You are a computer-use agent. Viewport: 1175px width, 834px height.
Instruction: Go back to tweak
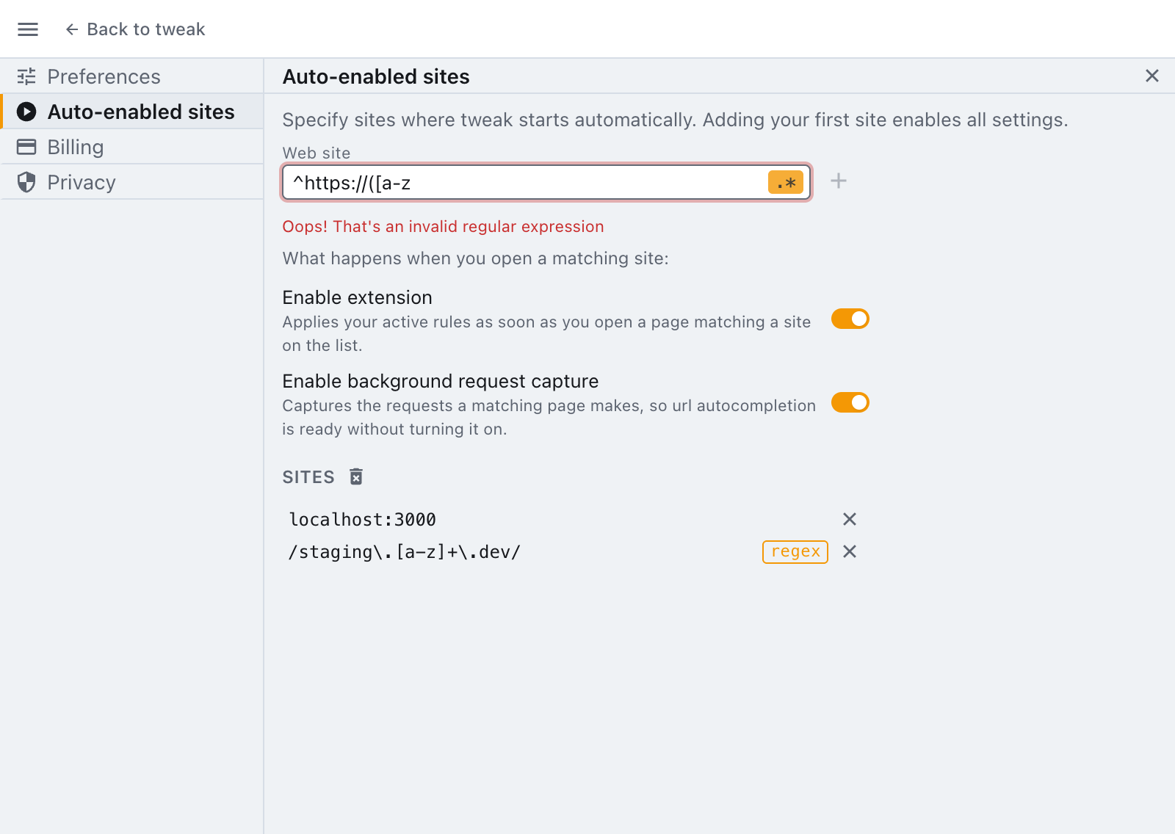click(x=135, y=29)
